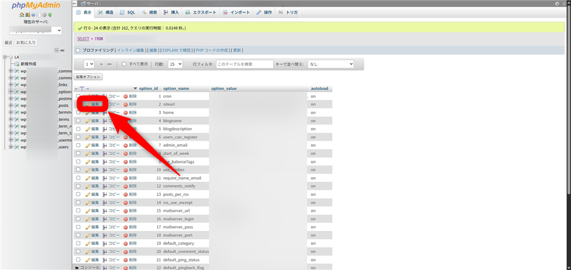Tick the mailserver_login row checkbox
The width and height of the screenshot is (571, 270).
point(78,219)
